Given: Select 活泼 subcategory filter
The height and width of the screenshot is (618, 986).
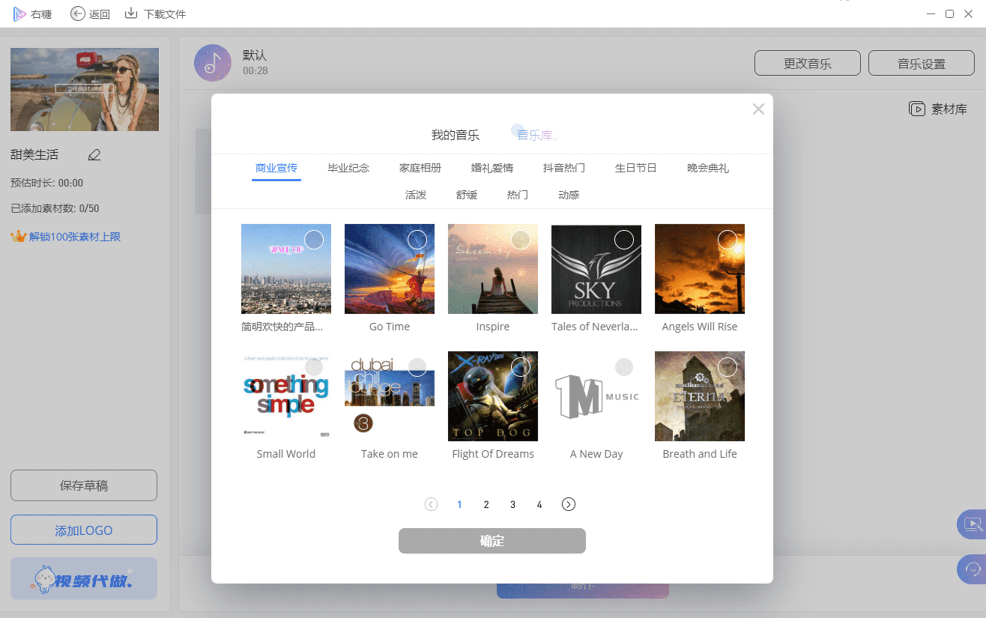Looking at the screenshot, I should [415, 194].
